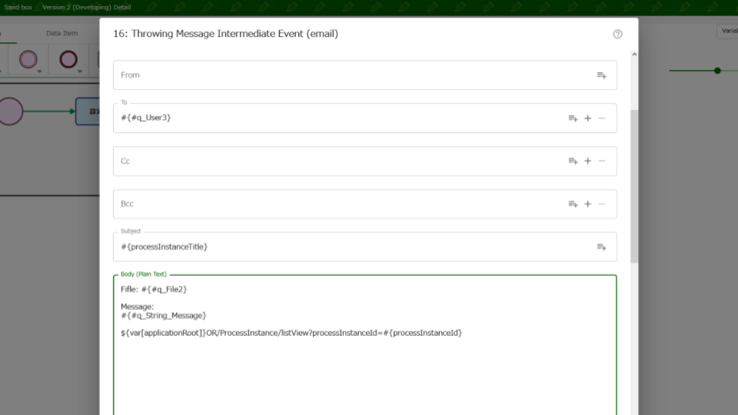Click insert-reference icon in Bcc field
738x415 pixels.
click(573, 204)
